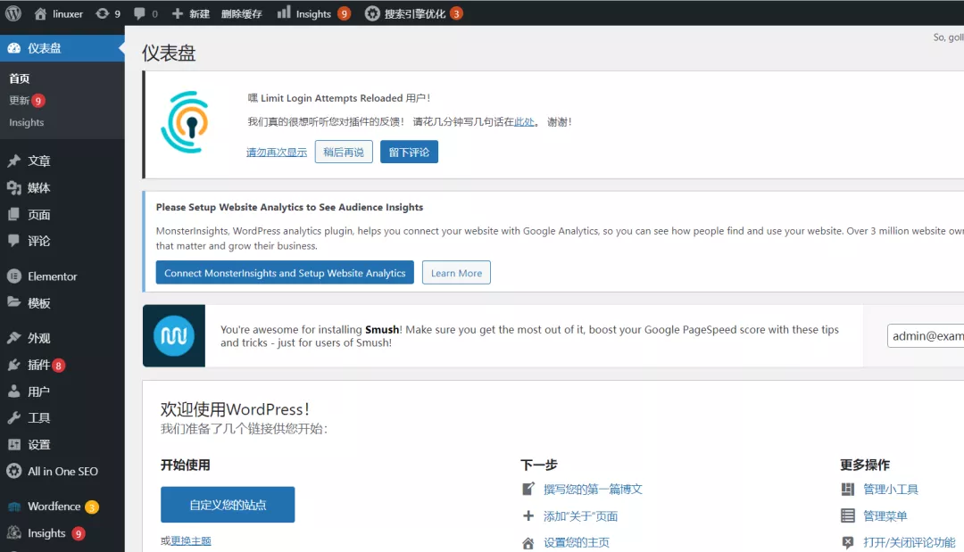Screen dimensions: 964x552
Task: Click Connect MonsterInsights and Setup Website Analytics
Action: (x=285, y=273)
